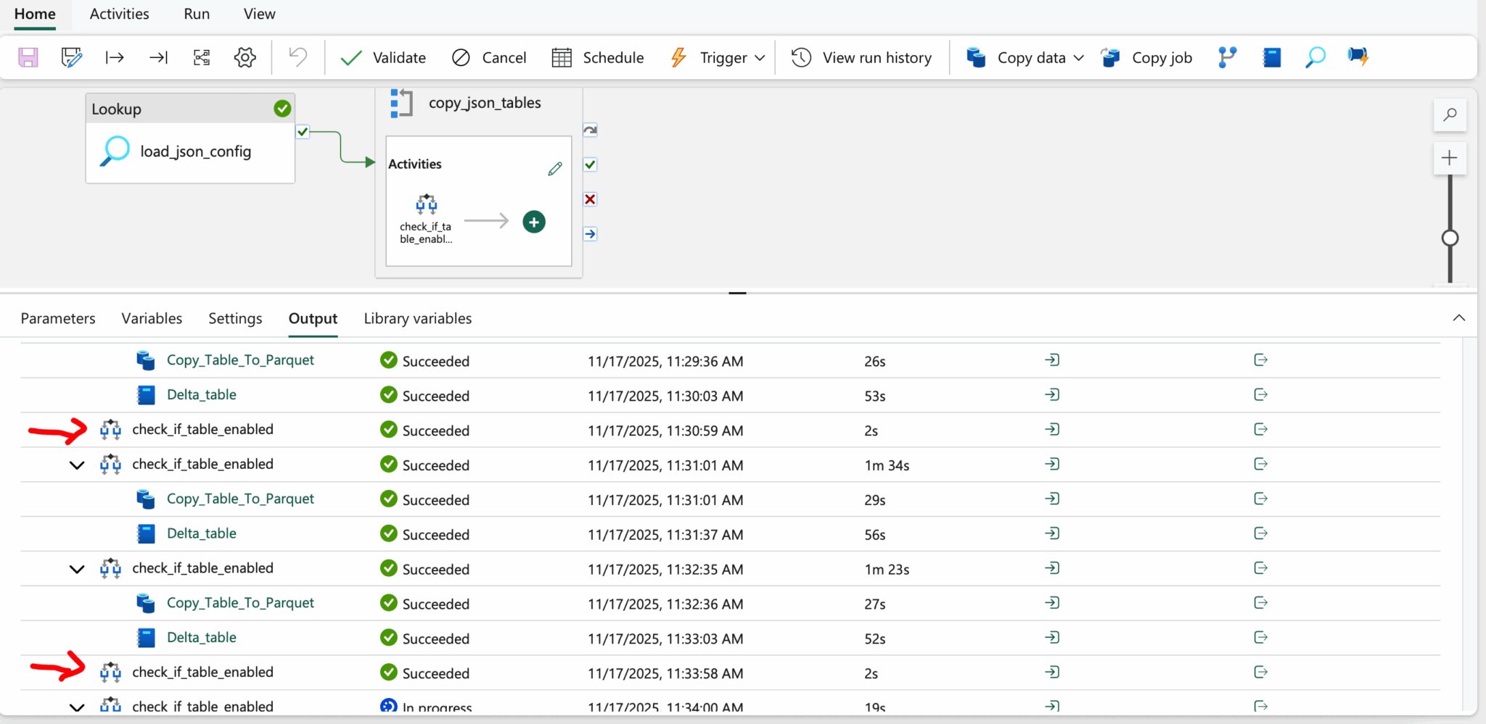Click the Schedule button
1486x724 pixels.
coord(598,57)
